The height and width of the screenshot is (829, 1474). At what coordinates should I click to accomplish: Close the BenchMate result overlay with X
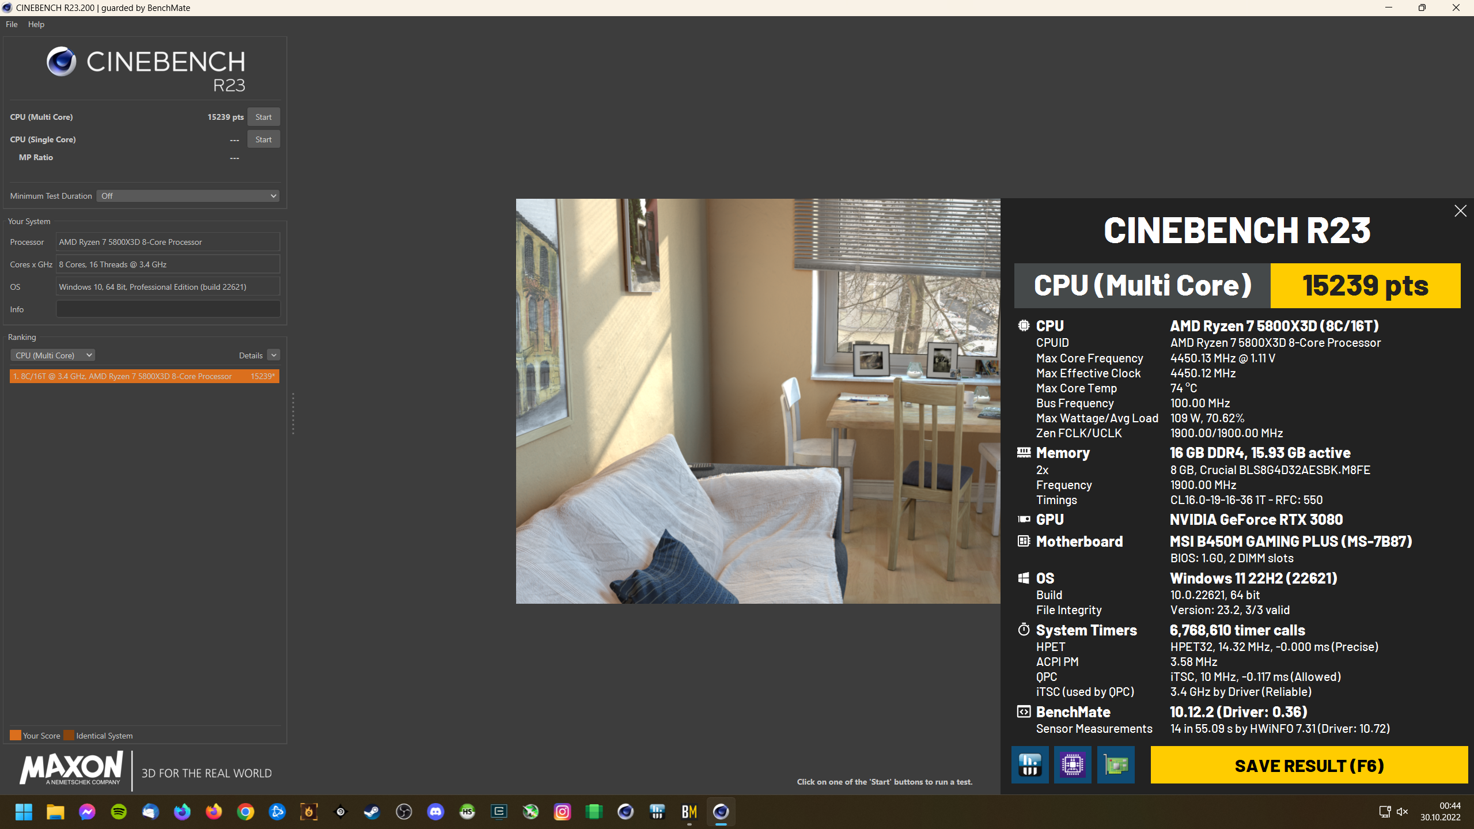pos(1460,211)
